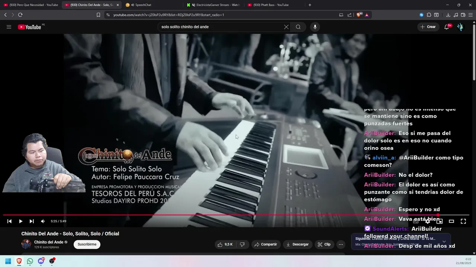Mute the video with the speaker icon
Image resolution: width=476 pixels, height=267 pixels.
pos(43,221)
